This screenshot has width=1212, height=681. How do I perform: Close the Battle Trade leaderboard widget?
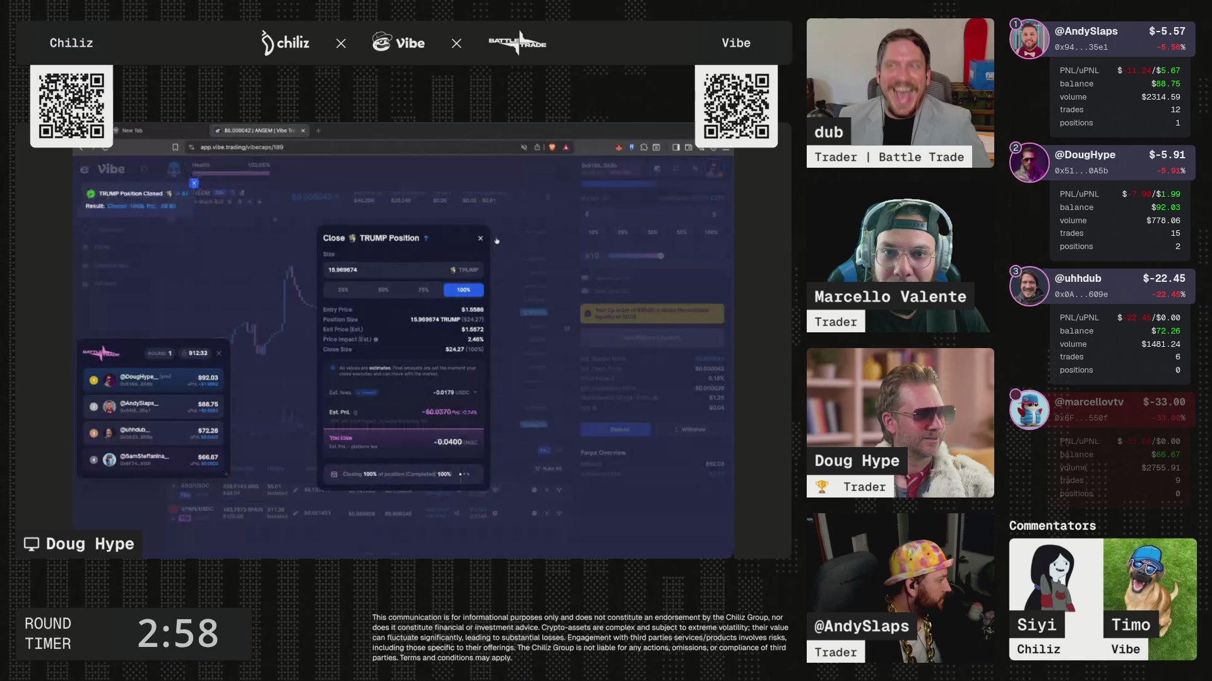[219, 353]
